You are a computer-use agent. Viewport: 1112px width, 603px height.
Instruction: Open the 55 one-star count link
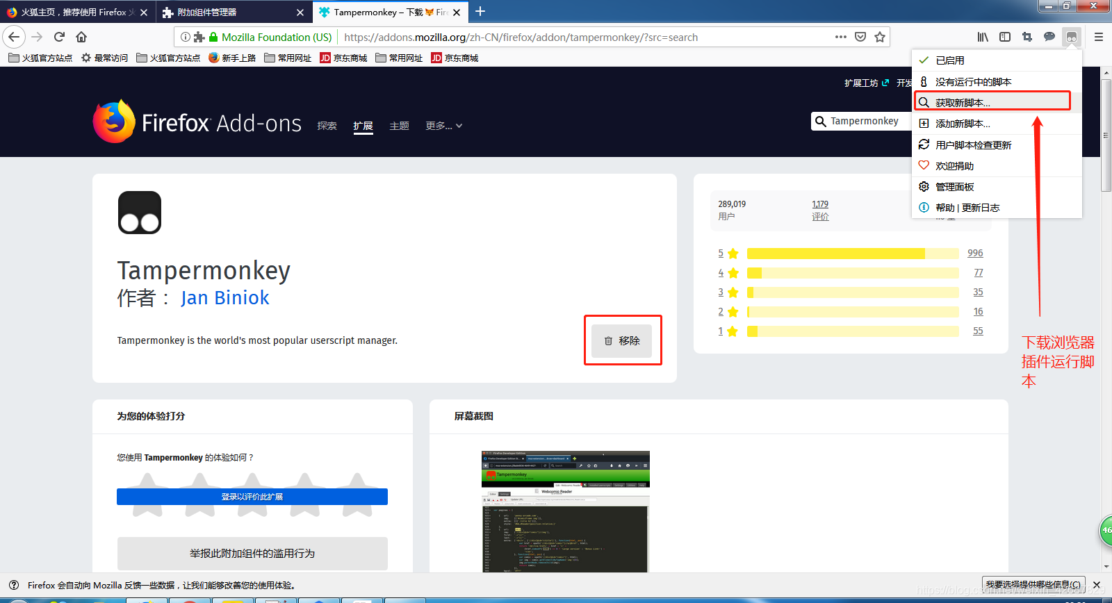pos(978,331)
